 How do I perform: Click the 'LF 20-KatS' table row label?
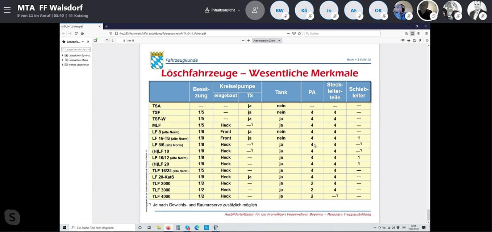[163, 177]
